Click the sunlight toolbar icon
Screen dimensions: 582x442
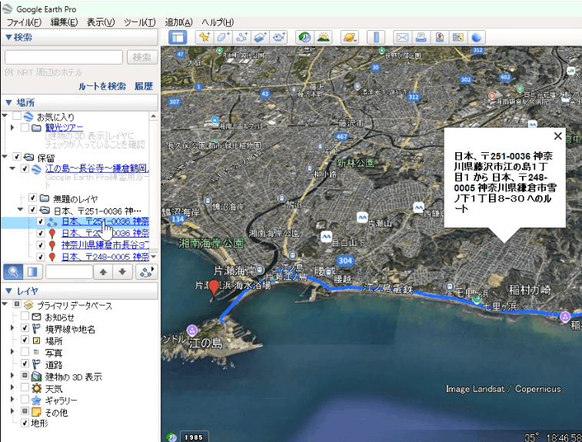(x=323, y=37)
